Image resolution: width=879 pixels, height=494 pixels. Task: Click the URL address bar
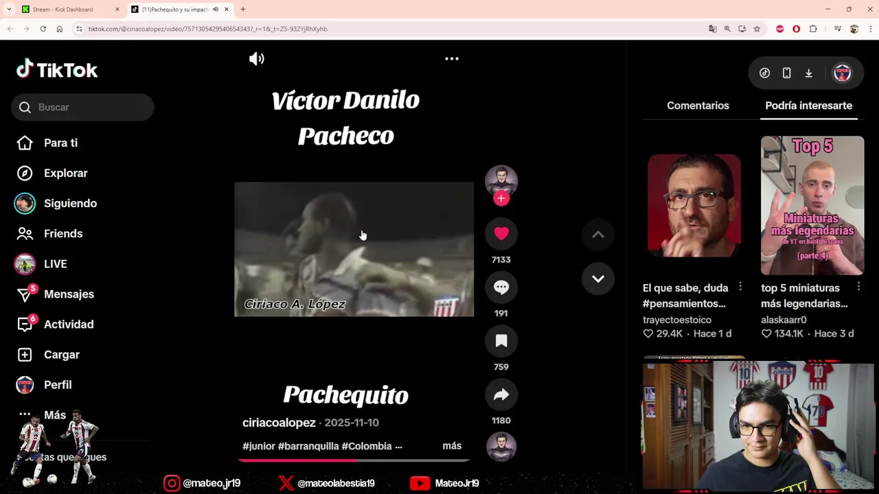[391, 29]
